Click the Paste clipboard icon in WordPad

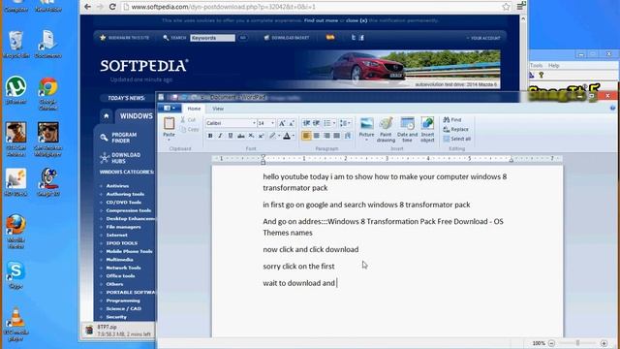tap(169, 123)
